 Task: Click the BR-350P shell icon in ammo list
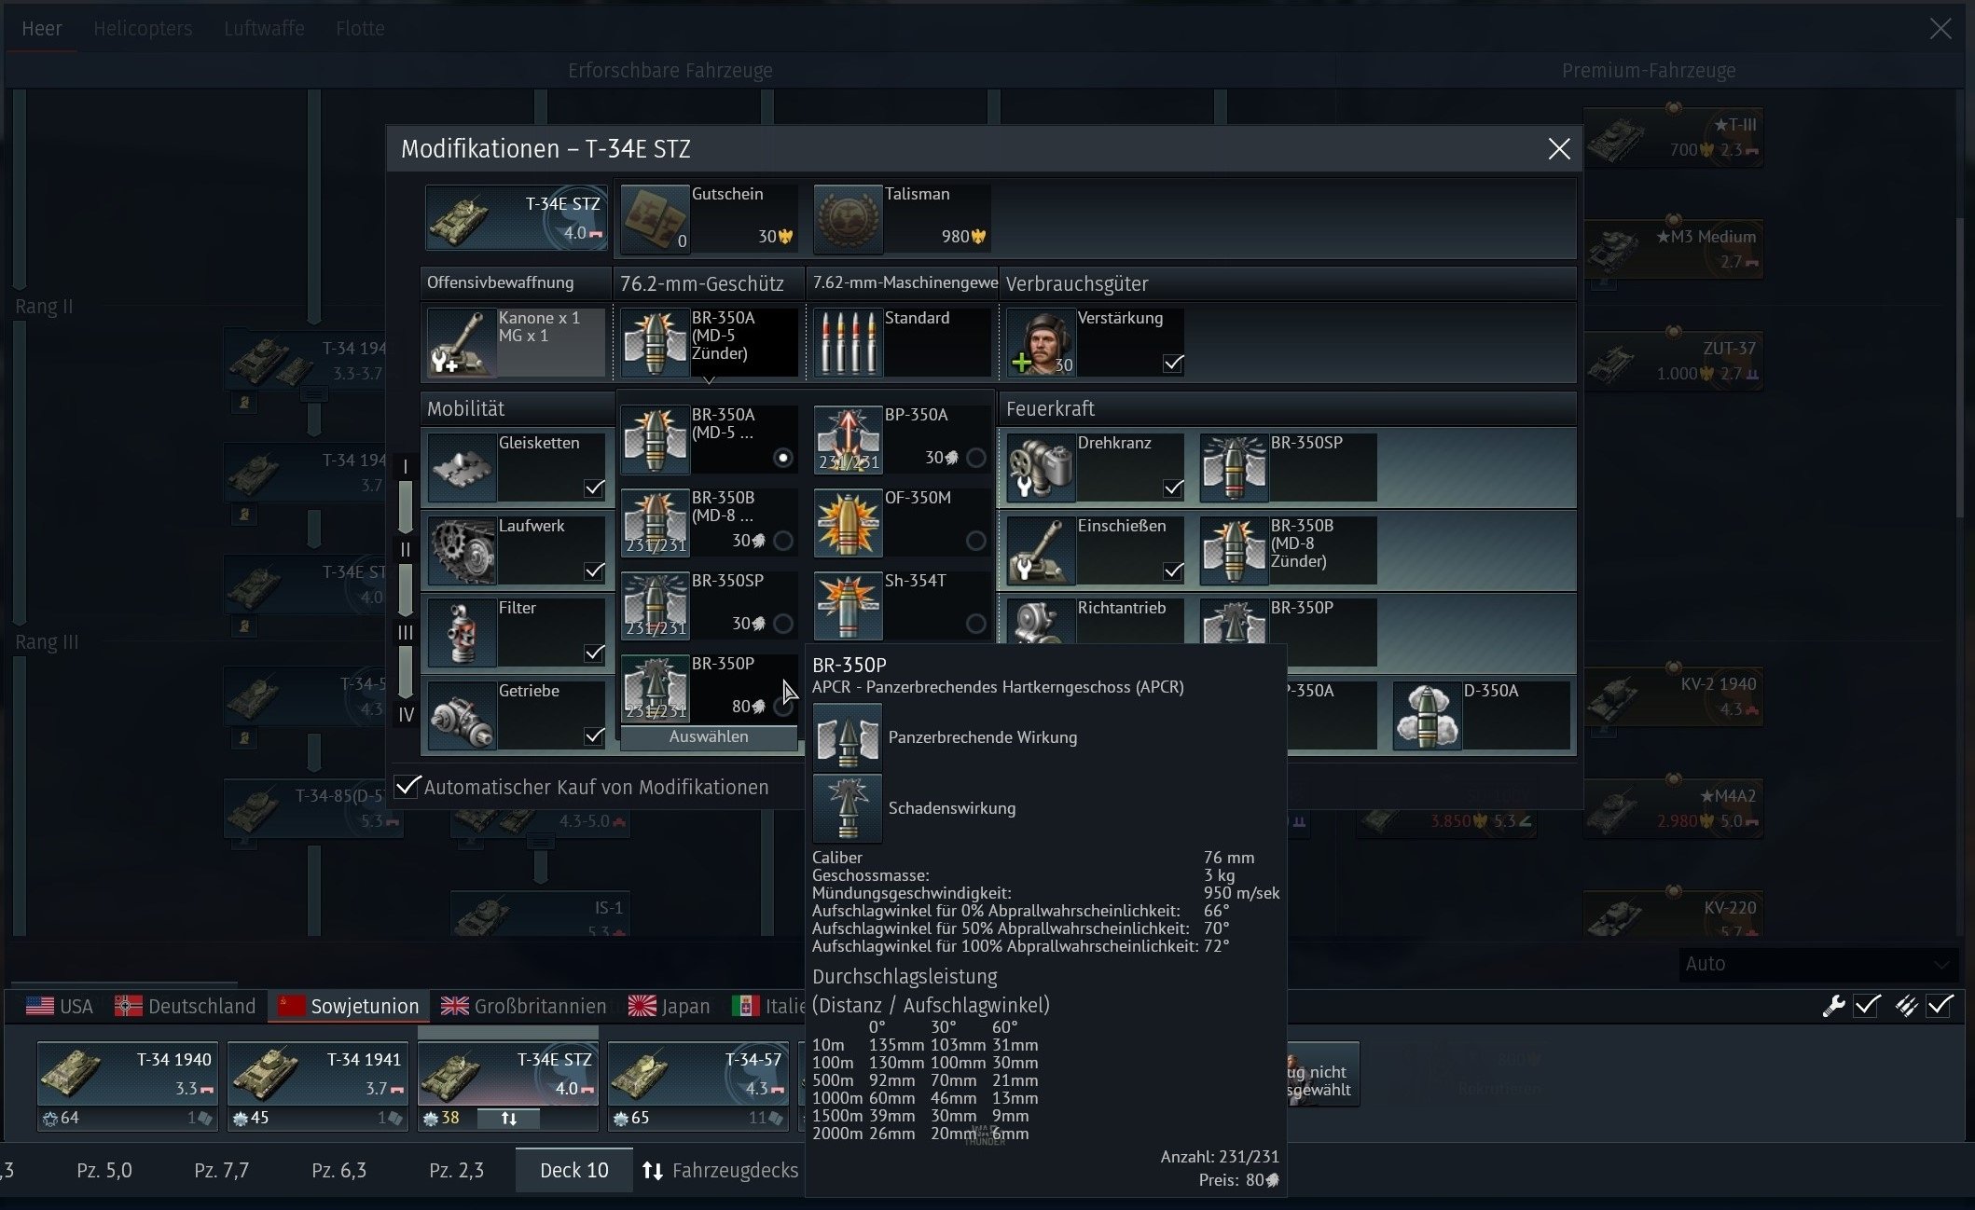coord(655,689)
